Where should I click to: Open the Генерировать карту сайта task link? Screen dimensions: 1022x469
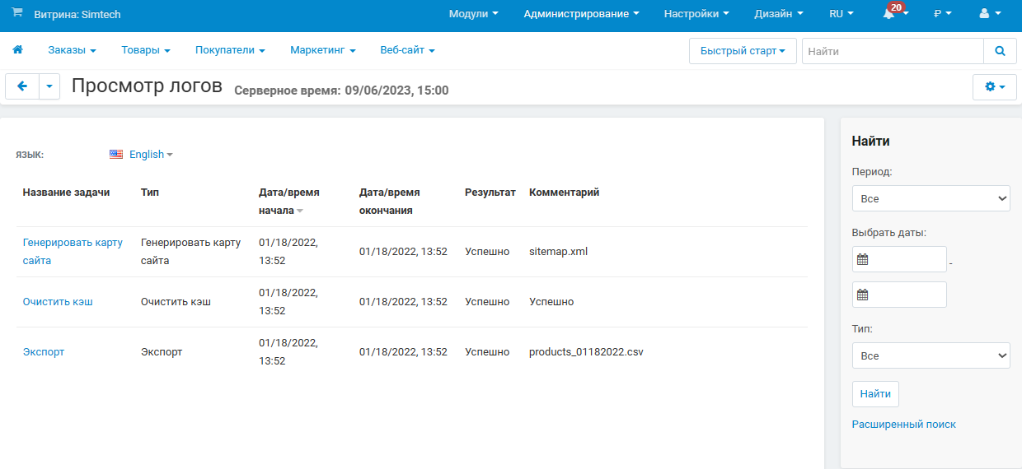point(73,252)
